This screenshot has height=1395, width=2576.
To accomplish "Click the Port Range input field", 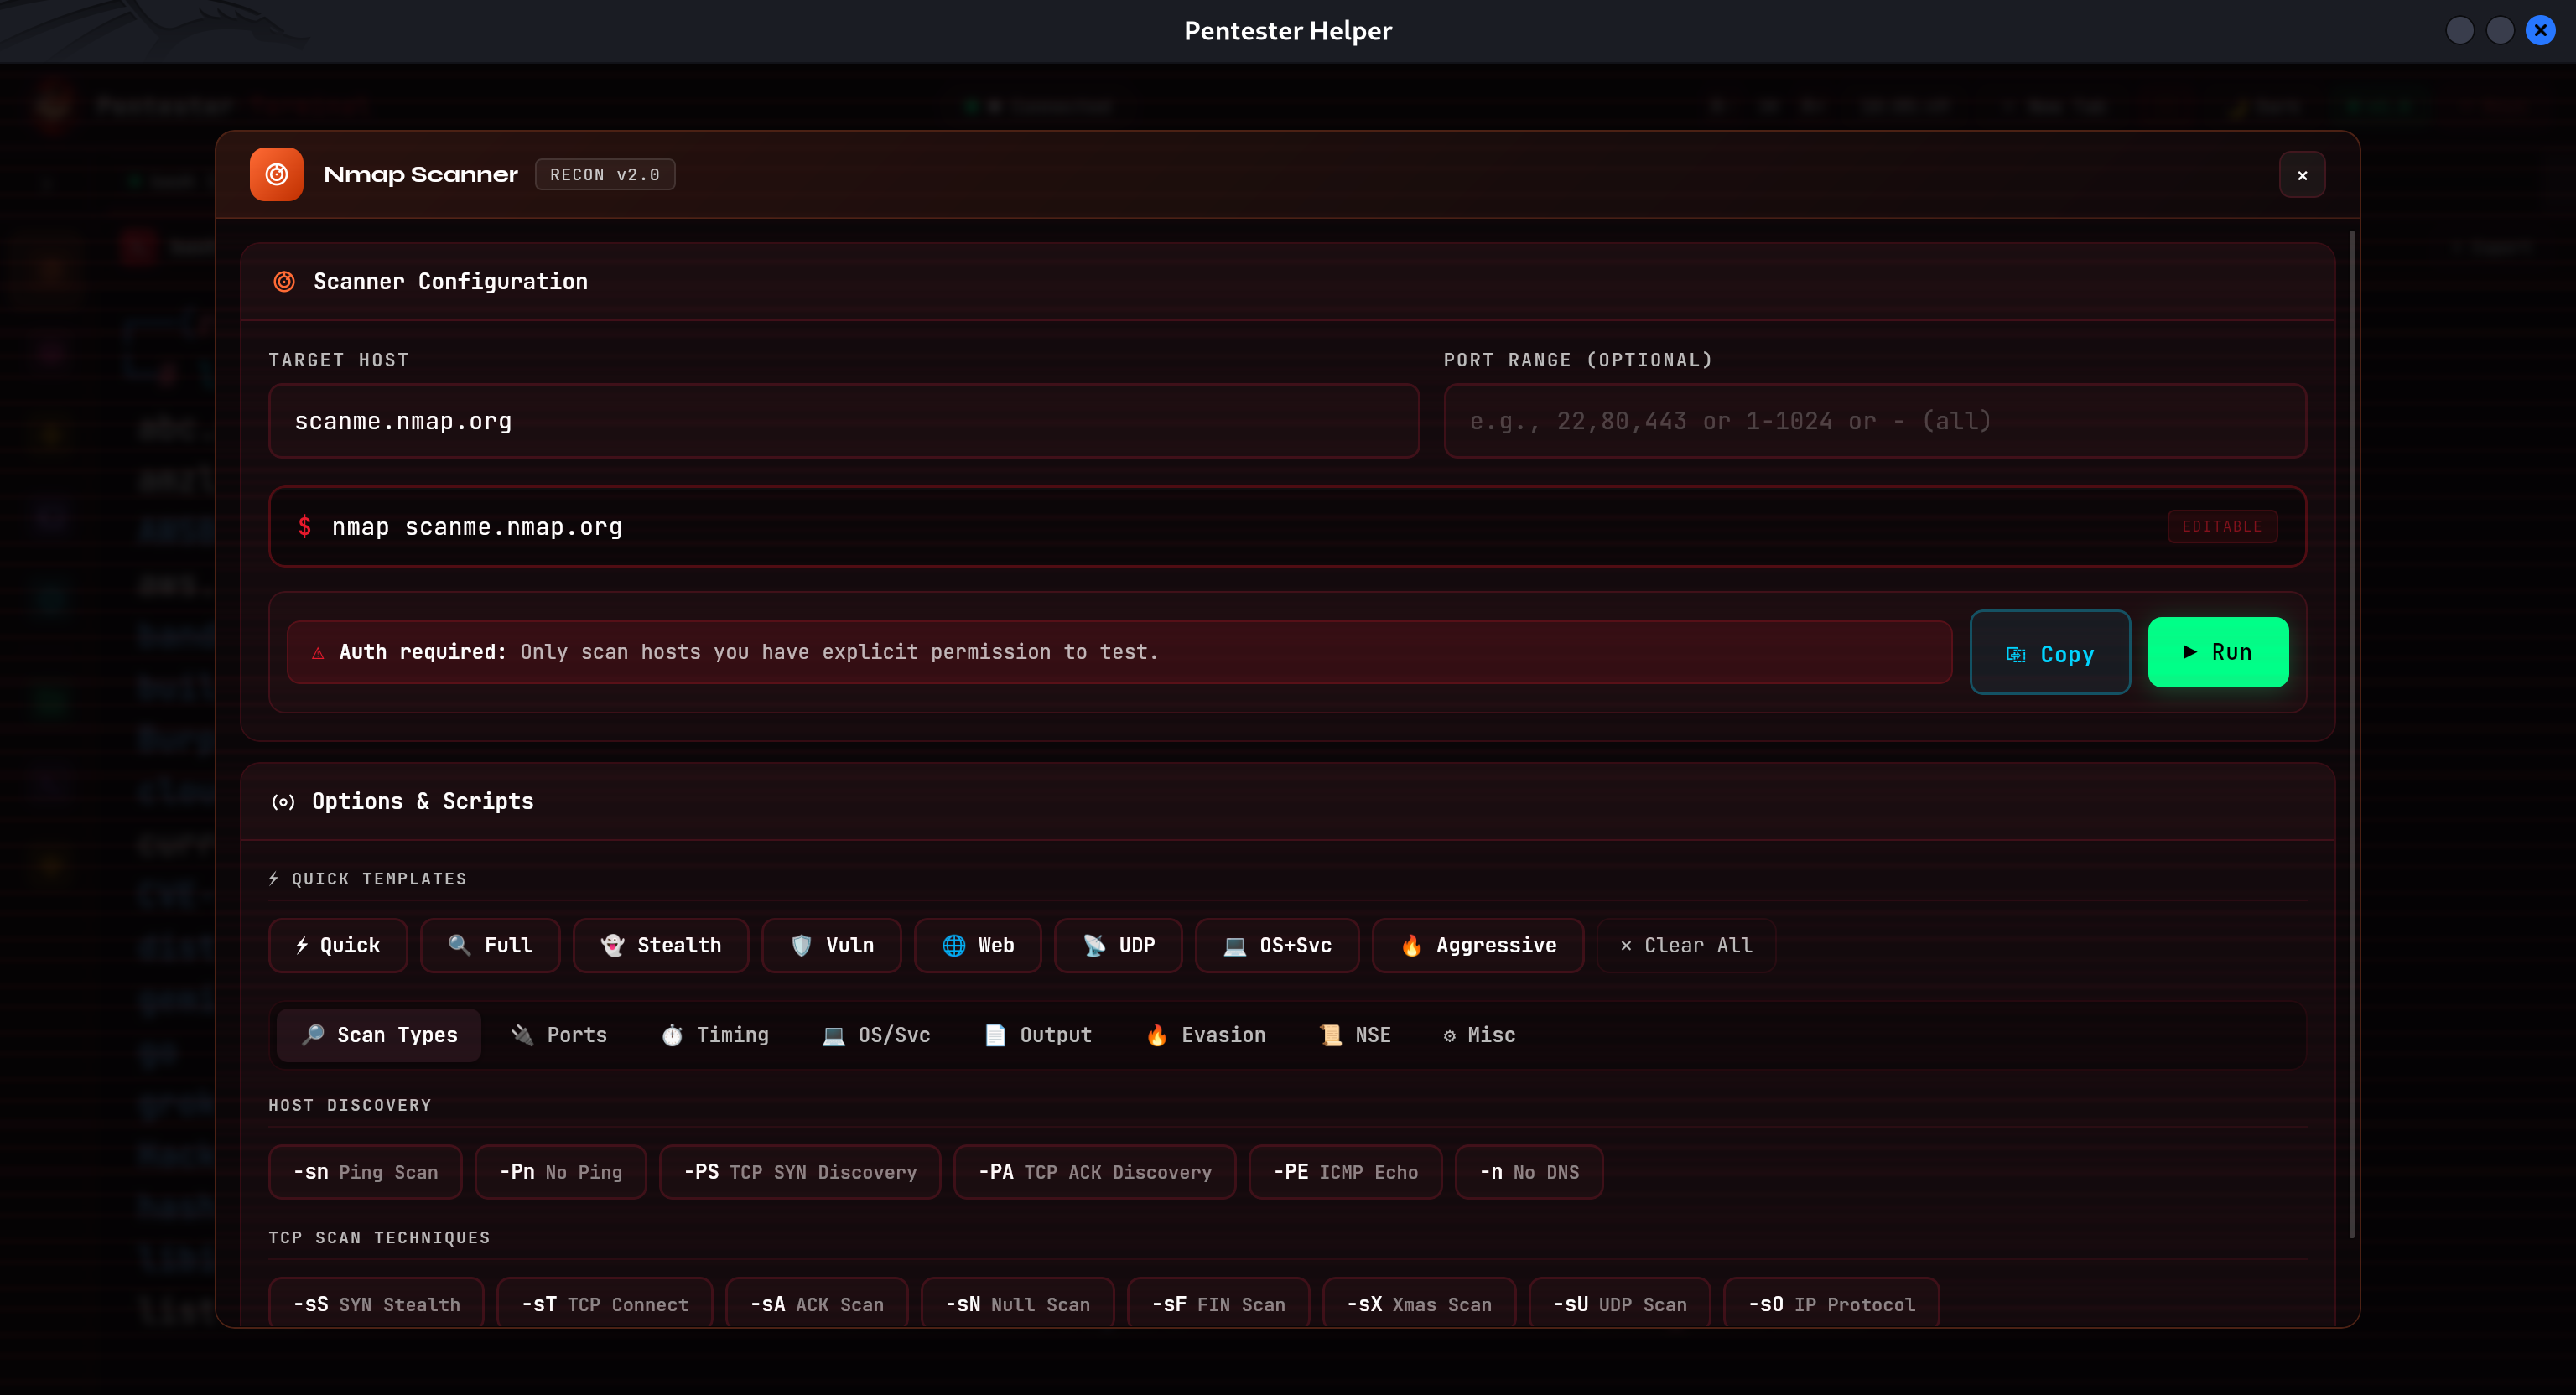I will click(x=1874, y=421).
